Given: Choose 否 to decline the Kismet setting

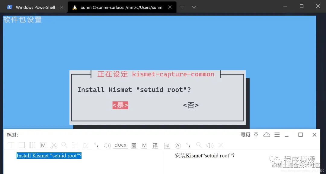Looking at the screenshot, I should click(190, 105).
